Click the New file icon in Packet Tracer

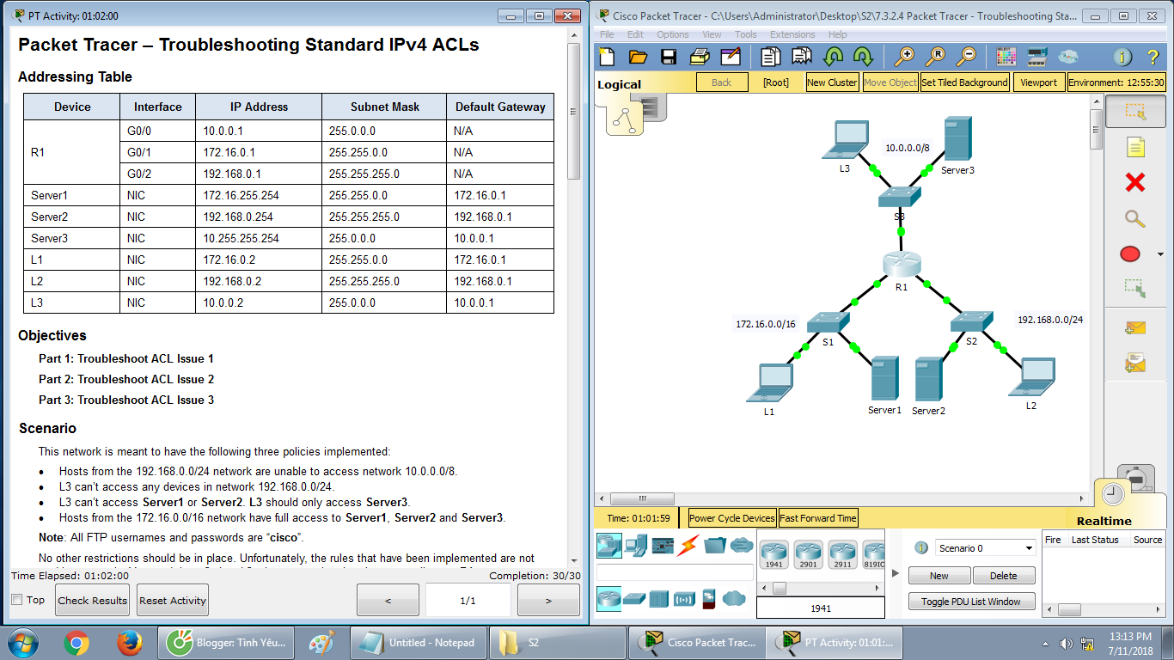coord(608,57)
